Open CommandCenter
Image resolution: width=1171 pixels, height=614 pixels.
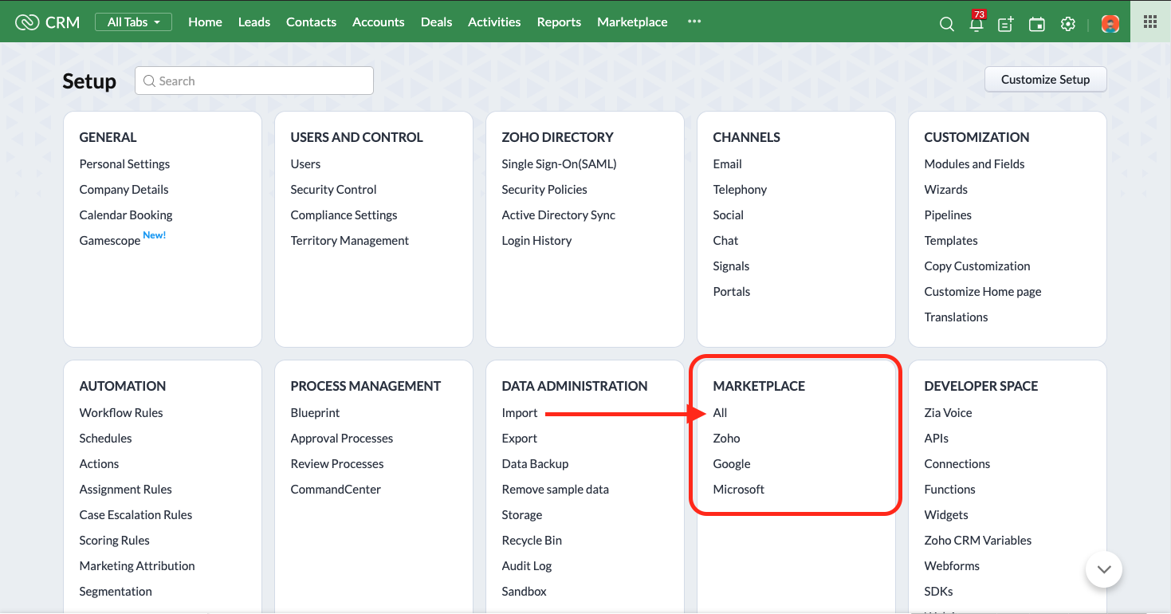point(336,490)
